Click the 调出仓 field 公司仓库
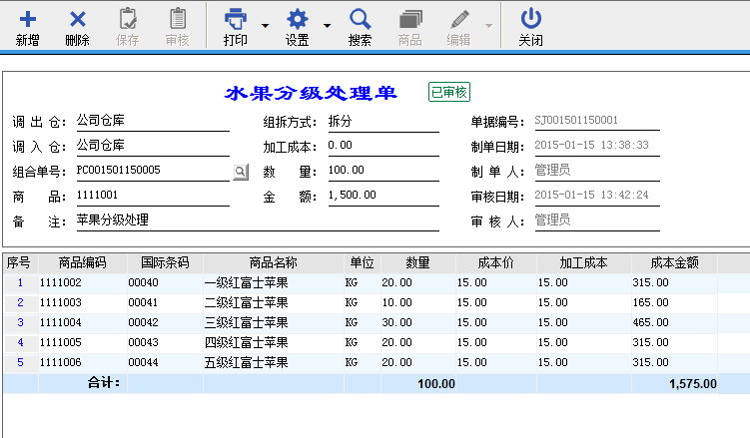This screenshot has width=750, height=438. (x=153, y=121)
